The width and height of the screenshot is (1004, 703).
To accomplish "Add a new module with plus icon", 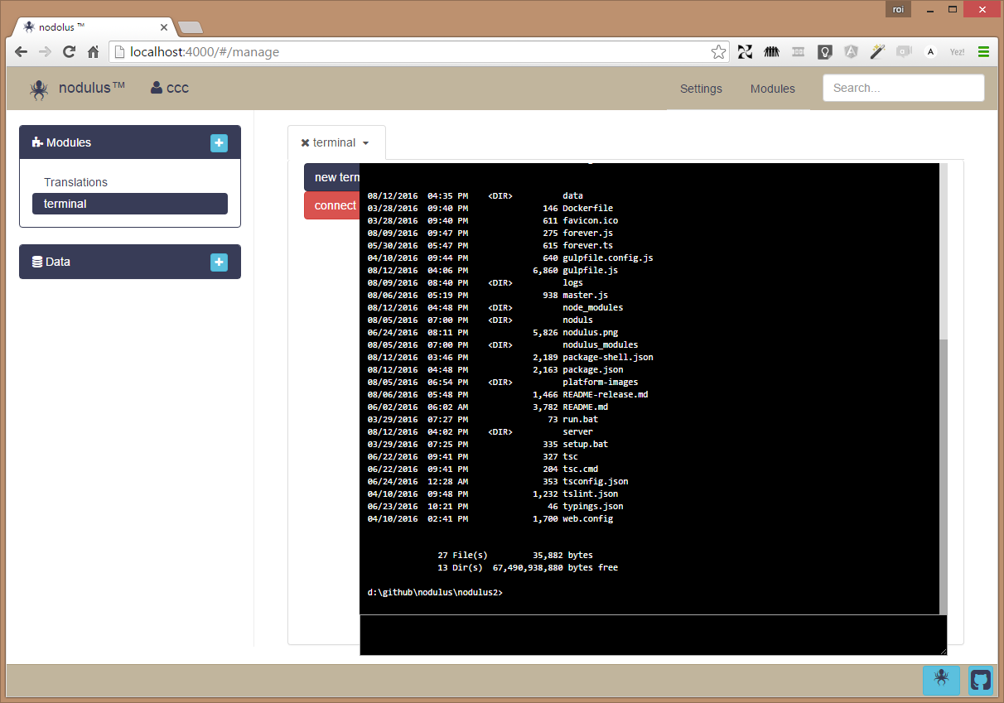I will (219, 143).
